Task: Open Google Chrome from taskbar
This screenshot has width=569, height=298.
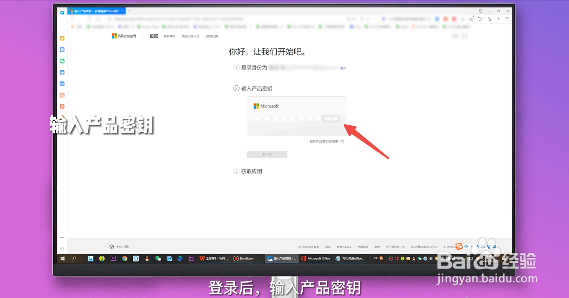Action: [125, 259]
